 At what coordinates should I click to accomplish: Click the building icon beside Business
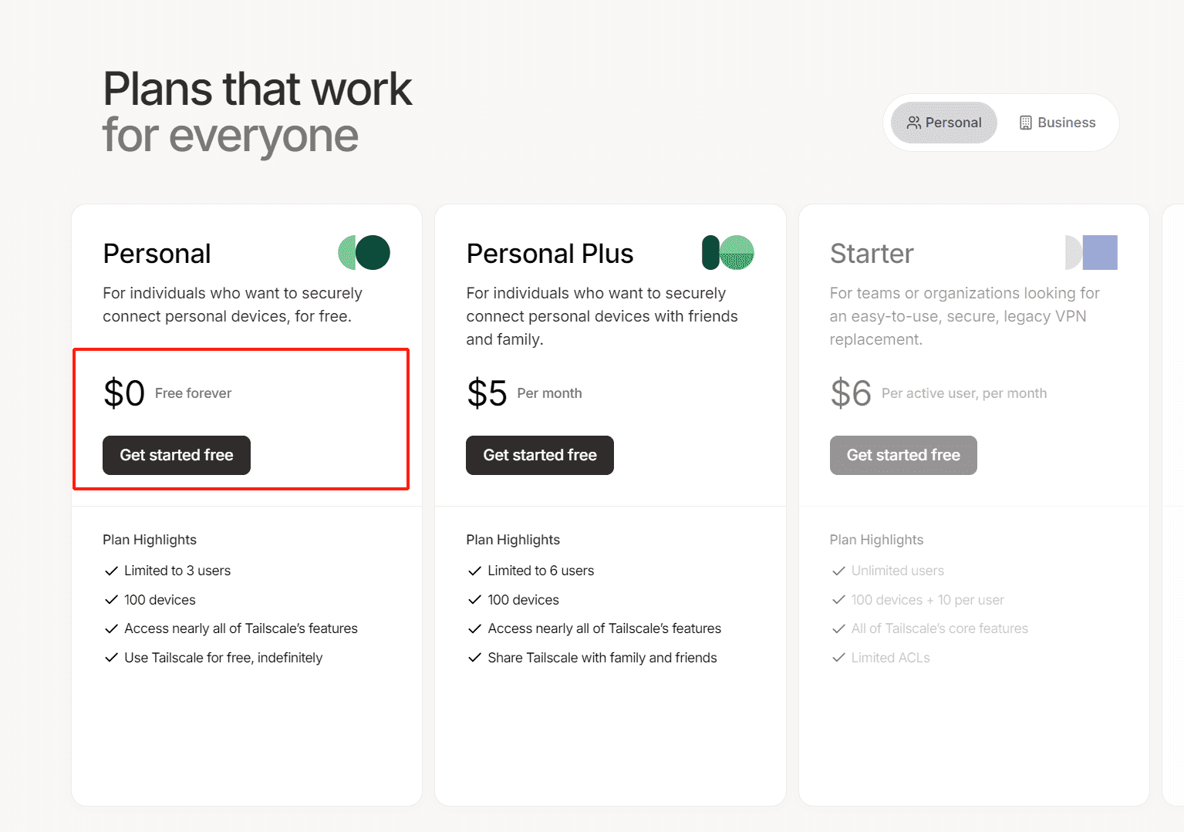pos(1026,123)
